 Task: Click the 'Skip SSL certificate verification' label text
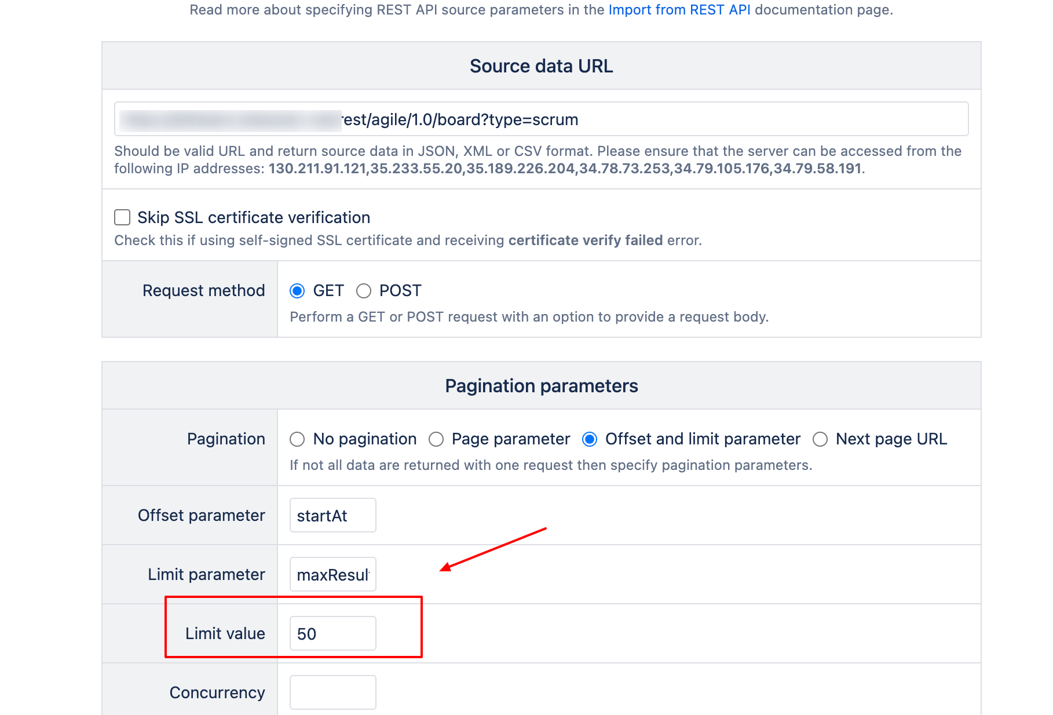tap(254, 217)
